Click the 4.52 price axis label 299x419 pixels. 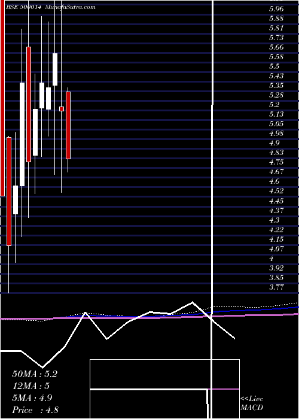click(x=276, y=191)
